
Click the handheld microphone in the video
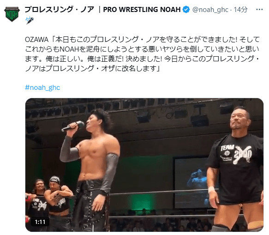pos(73,126)
